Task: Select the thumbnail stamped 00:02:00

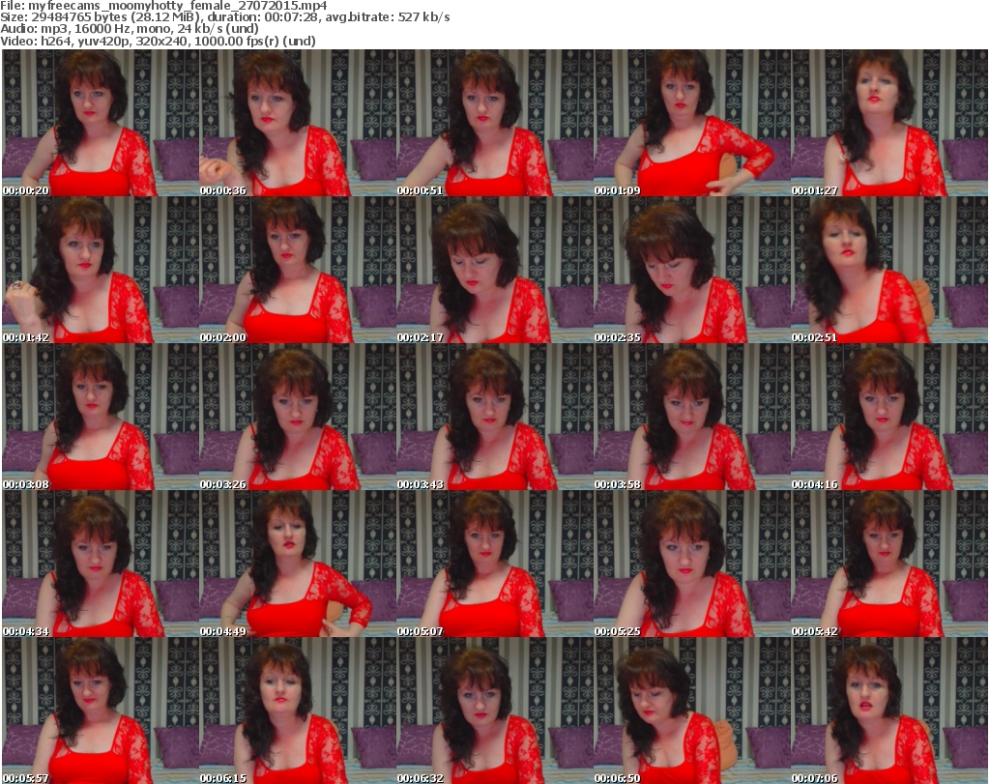Action: click(x=298, y=270)
